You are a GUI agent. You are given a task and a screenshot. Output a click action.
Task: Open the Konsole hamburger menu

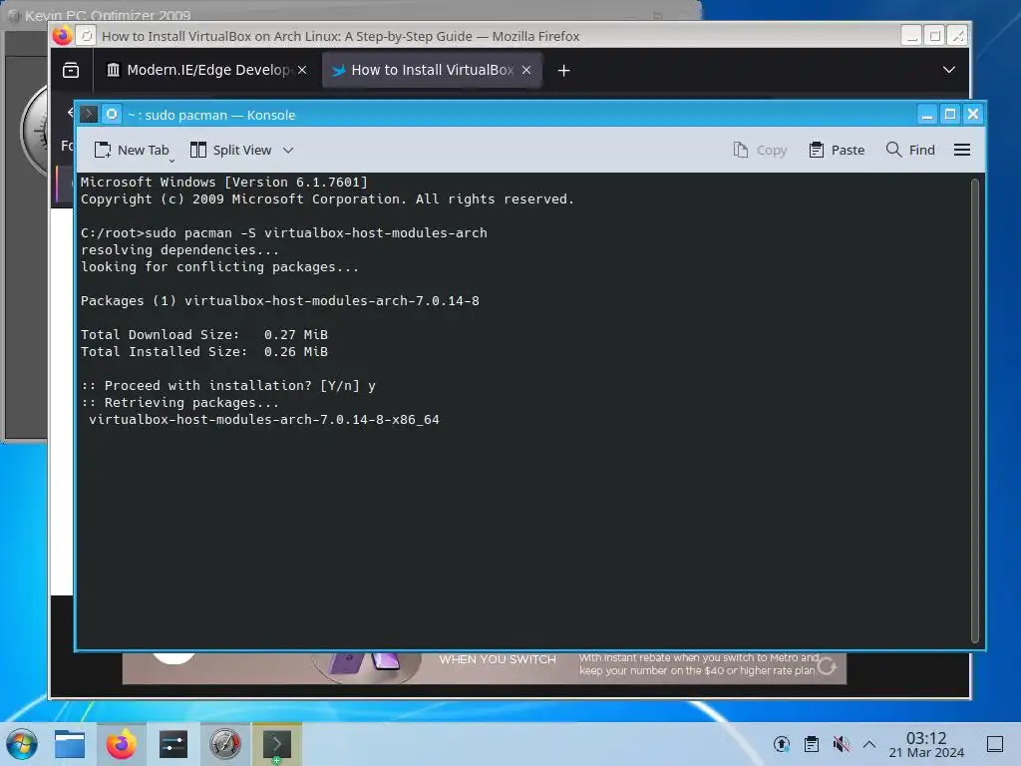(962, 150)
